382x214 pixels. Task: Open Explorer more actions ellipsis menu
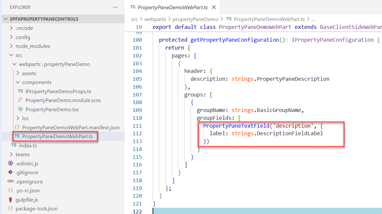[x=115, y=7]
